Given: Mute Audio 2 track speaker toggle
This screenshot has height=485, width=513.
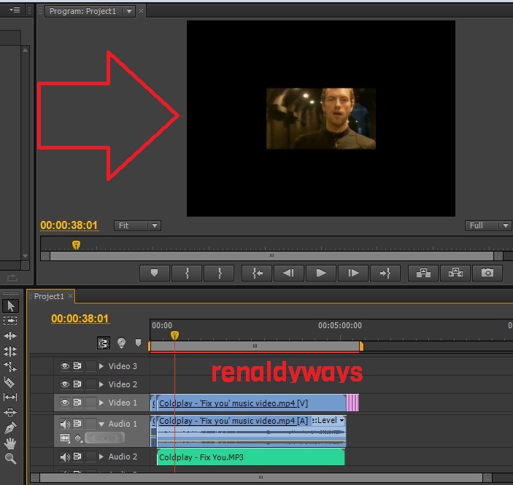Looking at the screenshot, I should click(x=65, y=457).
